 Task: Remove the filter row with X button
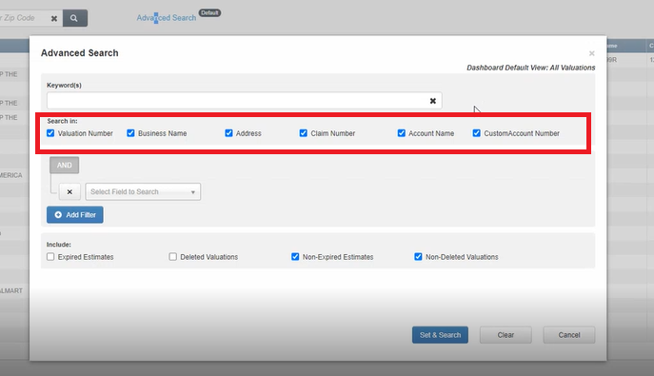(x=69, y=191)
